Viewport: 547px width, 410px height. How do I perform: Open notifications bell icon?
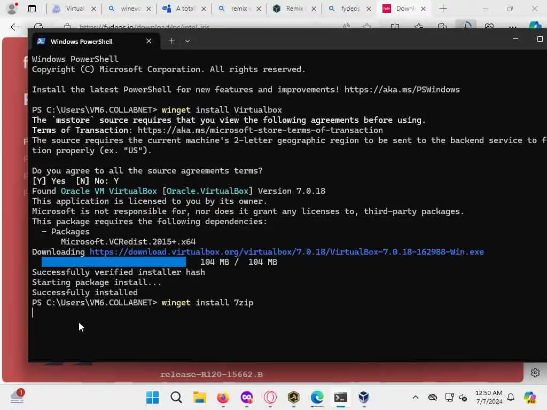coord(511,397)
